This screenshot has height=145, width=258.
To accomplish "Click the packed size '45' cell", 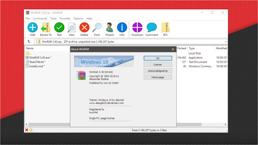I will pyautogui.click(x=185, y=66).
